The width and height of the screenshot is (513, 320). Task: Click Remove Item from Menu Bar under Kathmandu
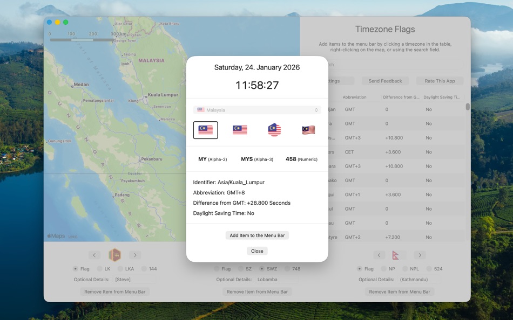pos(400,291)
